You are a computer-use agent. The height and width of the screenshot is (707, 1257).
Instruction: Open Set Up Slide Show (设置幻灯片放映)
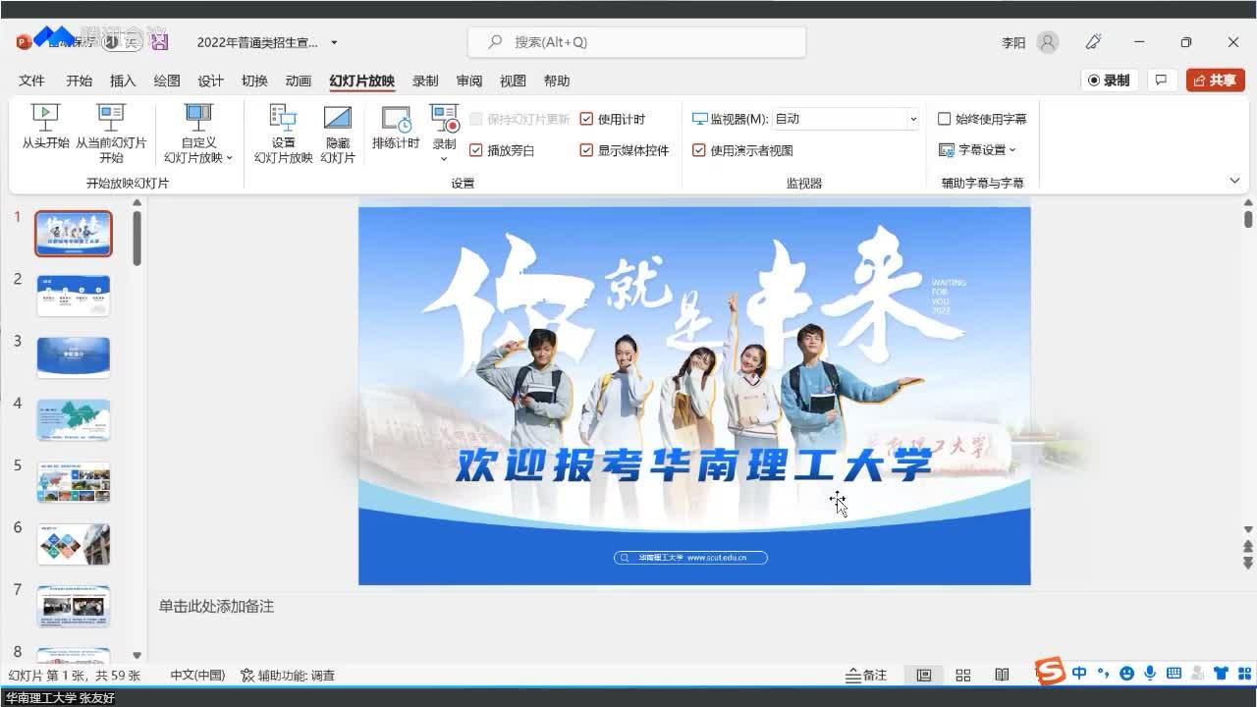[283, 135]
